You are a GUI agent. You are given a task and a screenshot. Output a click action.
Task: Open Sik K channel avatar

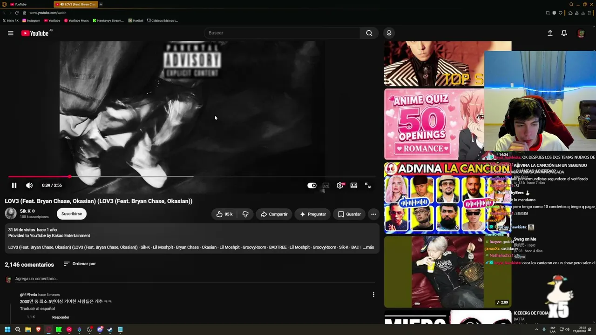click(11, 213)
